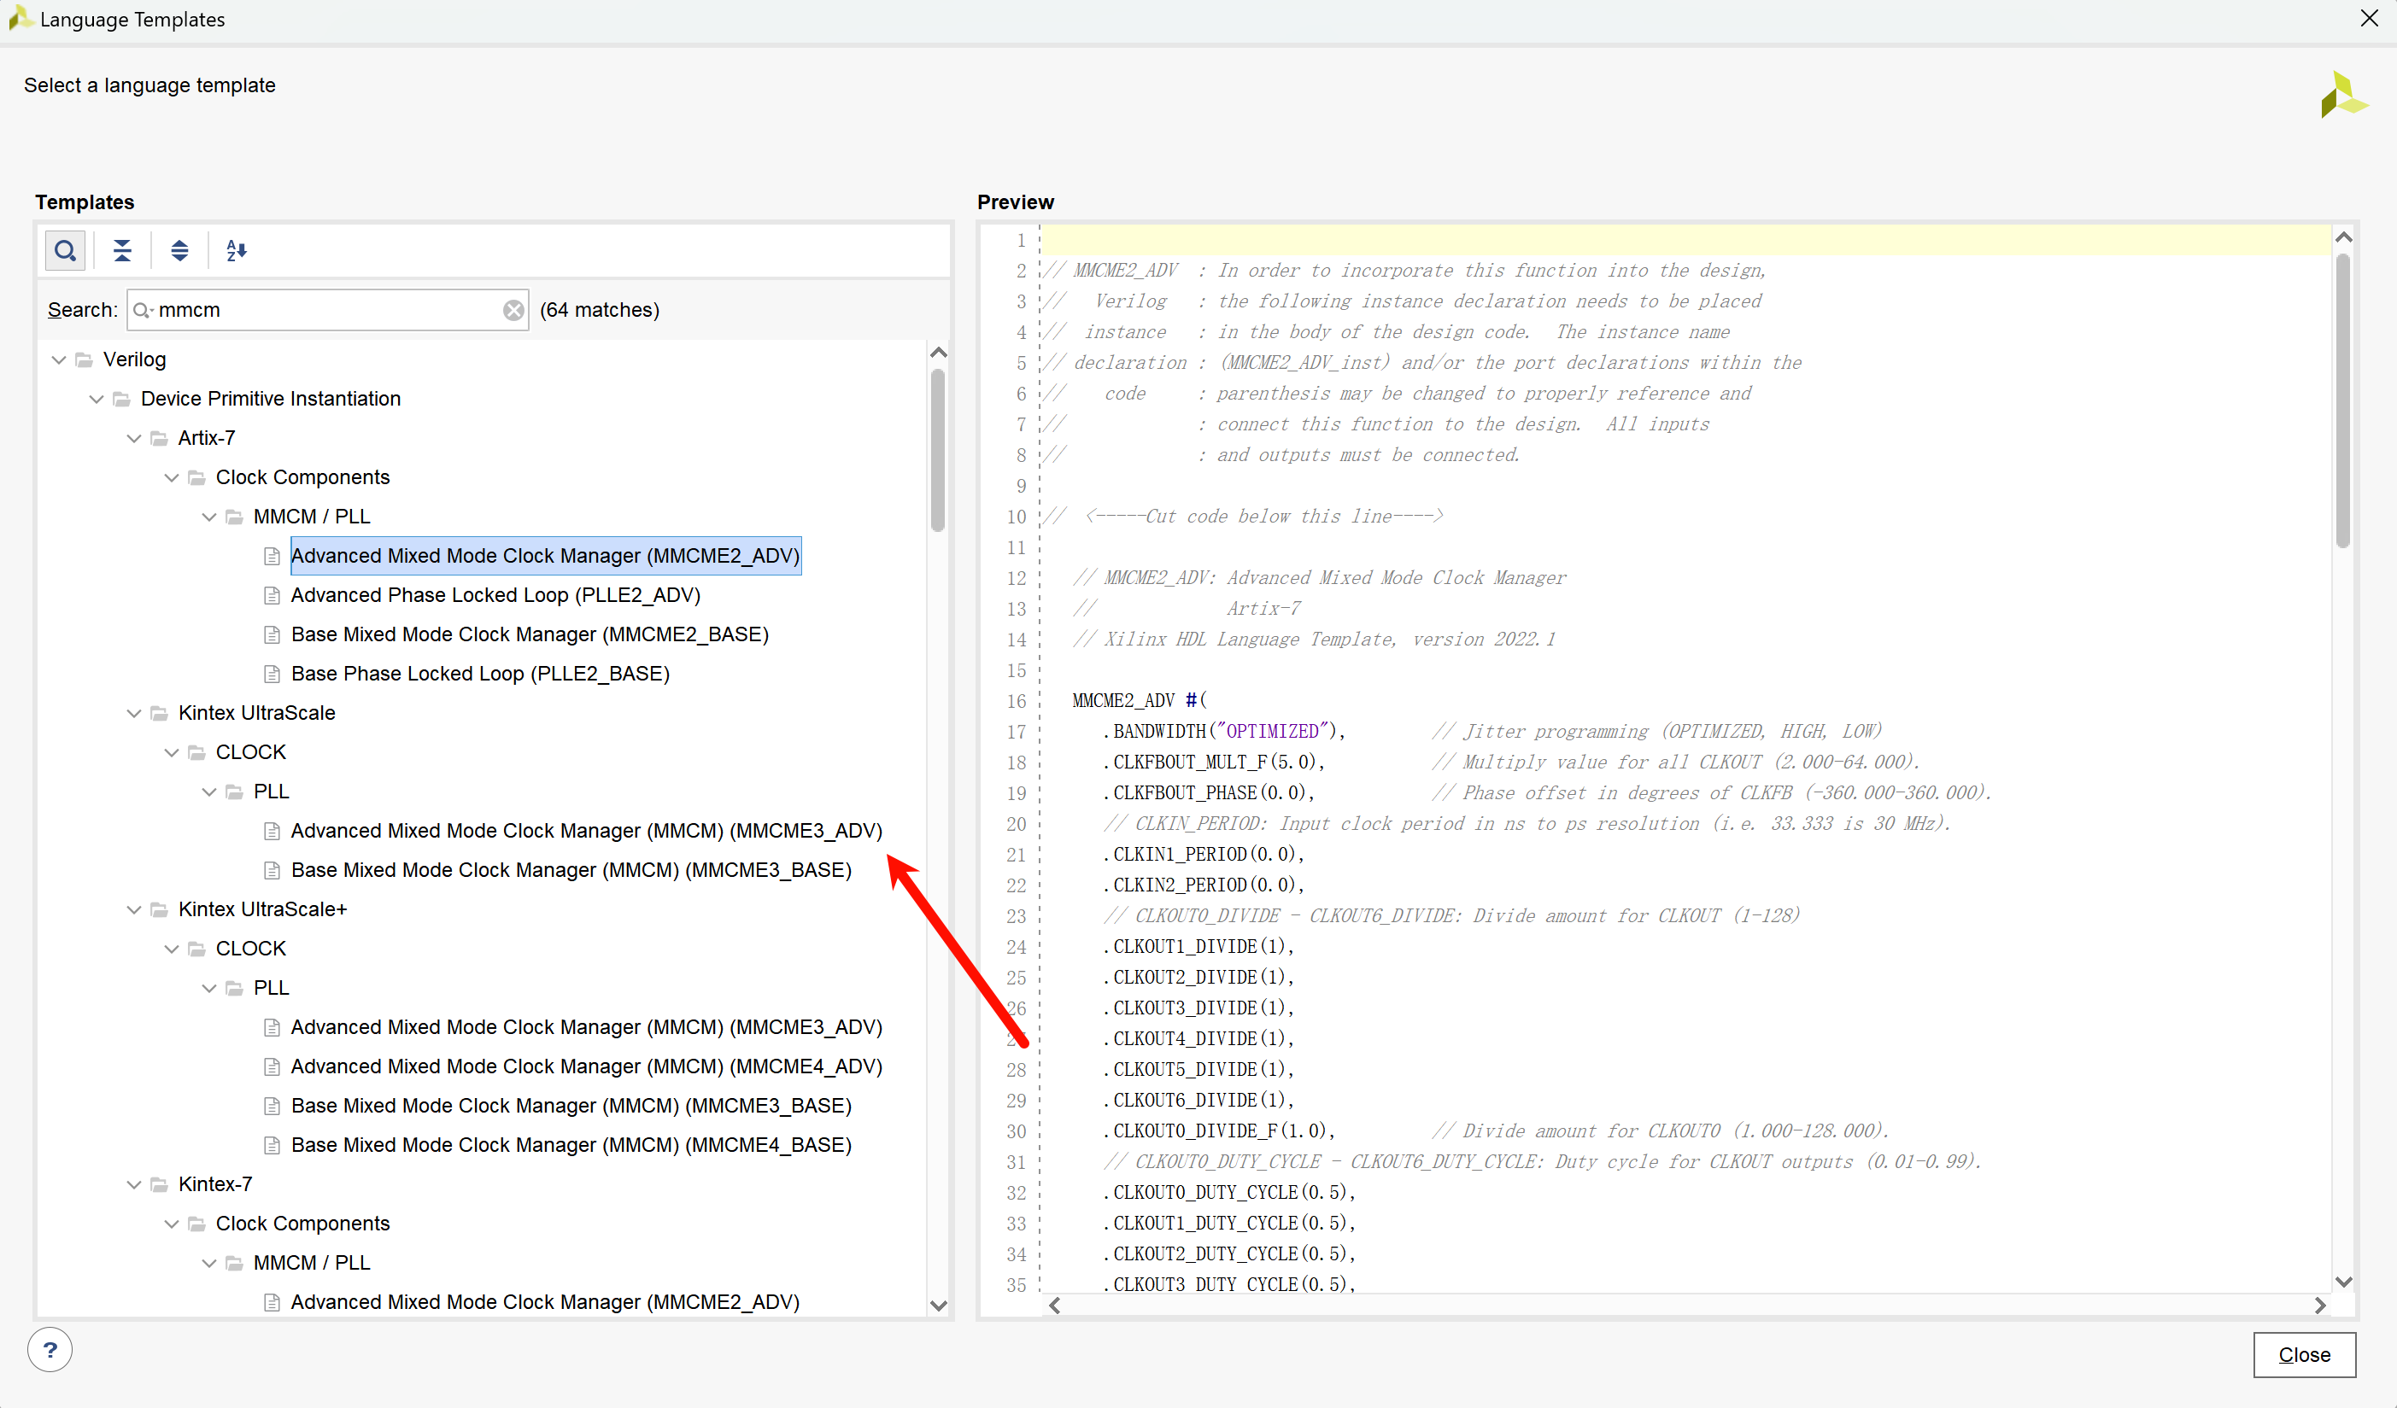Select Kintex UltraScale+ MMCME3_ADV template
This screenshot has width=2397, height=1408.
(587, 1027)
